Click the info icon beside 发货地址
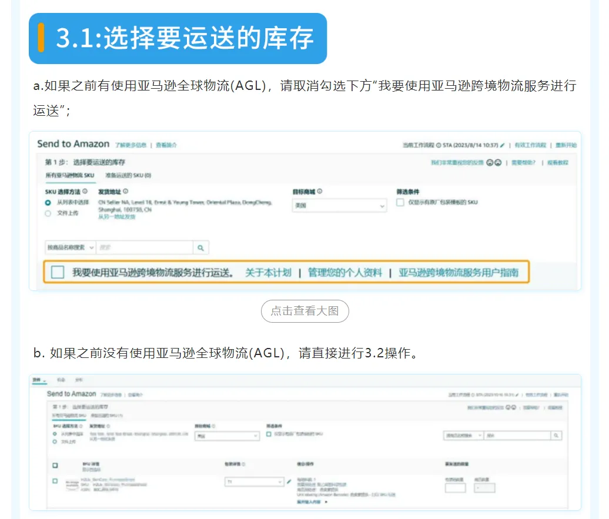This screenshot has height=519, width=609. pyautogui.click(x=125, y=192)
